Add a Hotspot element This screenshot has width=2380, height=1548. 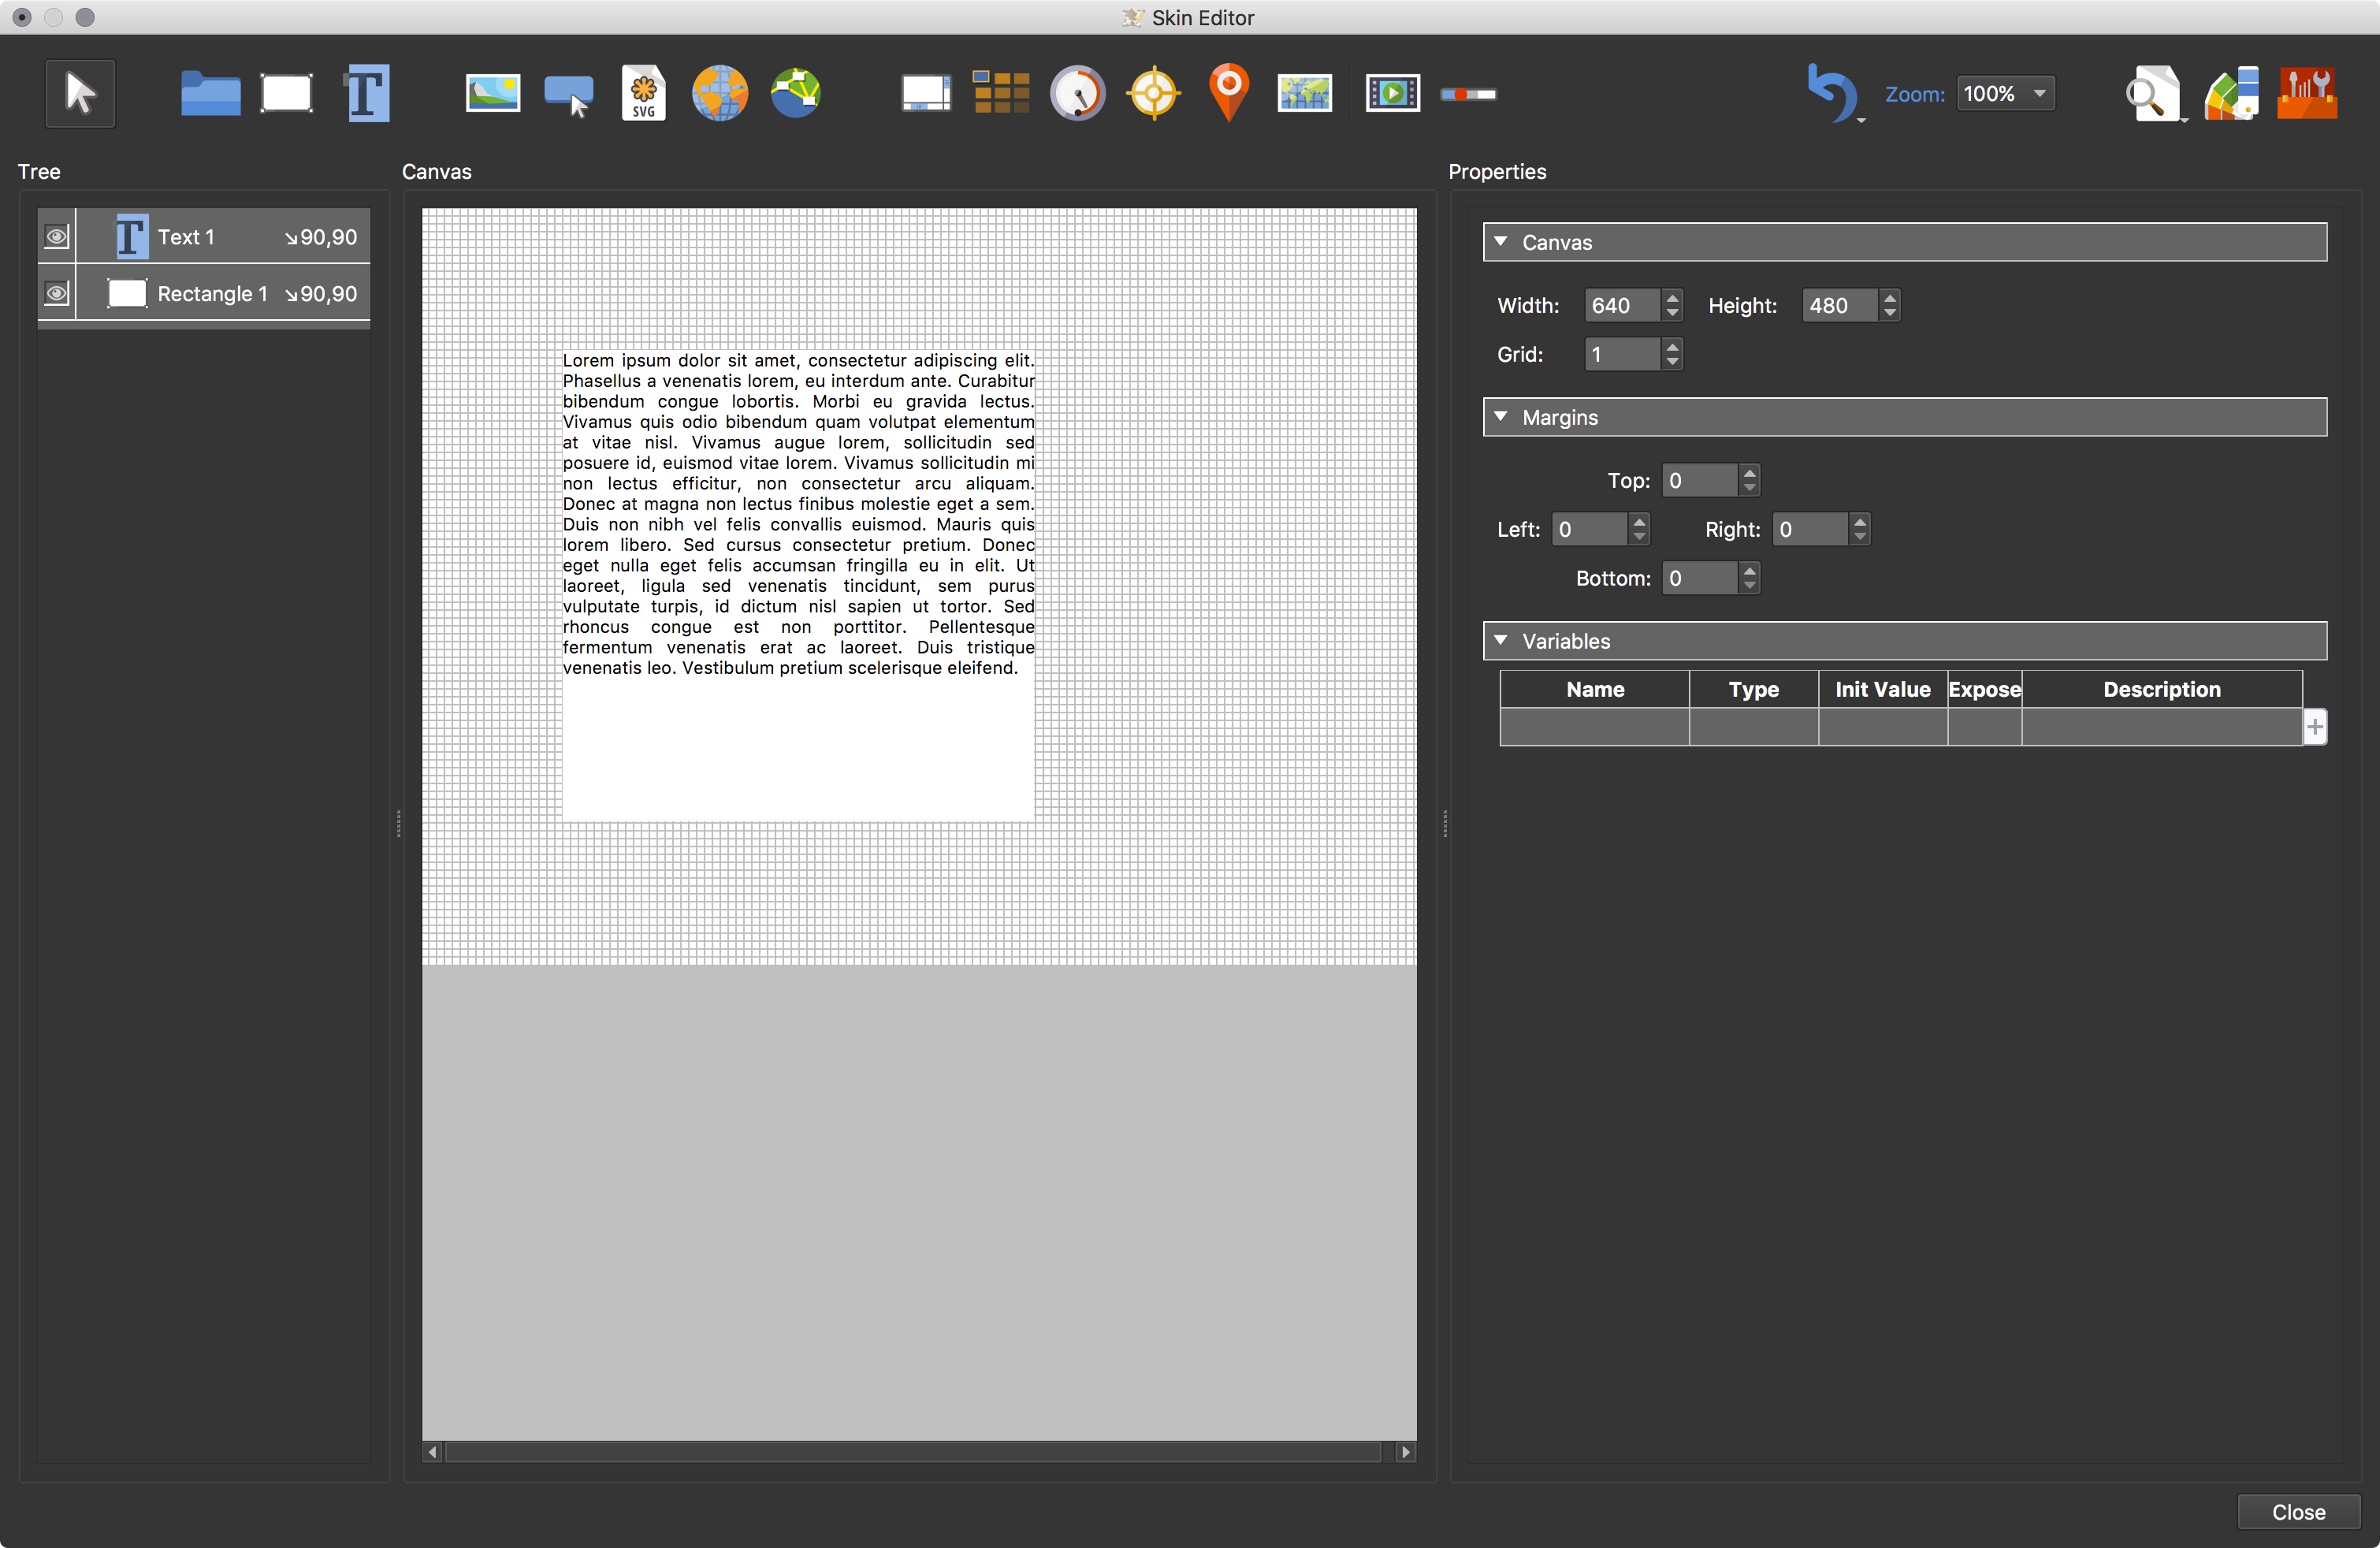(x=1152, y=93)
